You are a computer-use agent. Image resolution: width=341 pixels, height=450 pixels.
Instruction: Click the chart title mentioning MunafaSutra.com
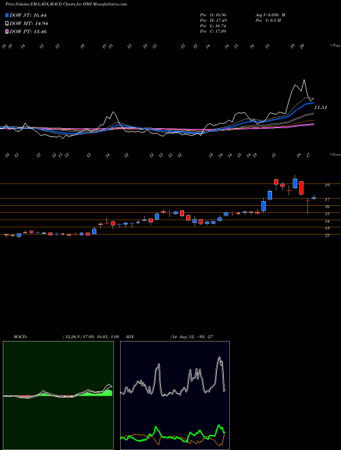click(66, 4)
